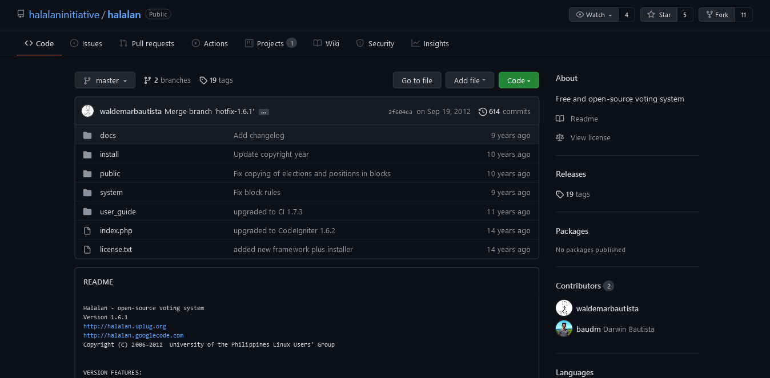Screen dimensions: 770x378
Task: Click the Fork button
Action: 717,15
